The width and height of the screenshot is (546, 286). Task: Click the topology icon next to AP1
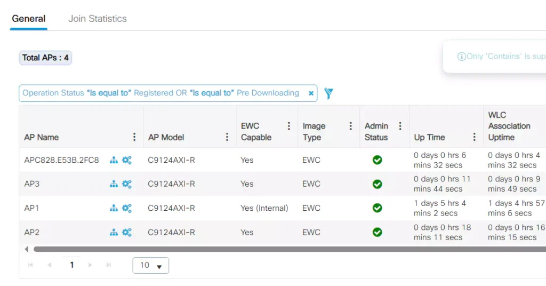(x=114, y=208)
